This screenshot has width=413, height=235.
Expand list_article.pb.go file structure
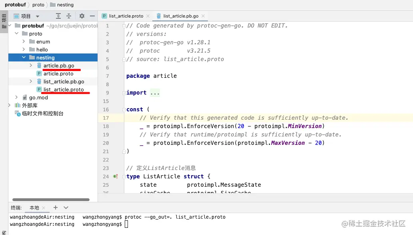tap(31, 81)
